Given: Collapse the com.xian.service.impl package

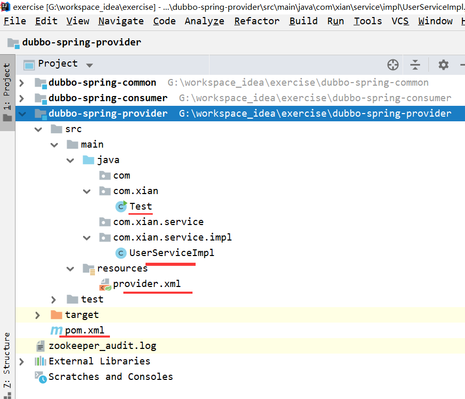Looking at the screenshot, I should point(87,237).
